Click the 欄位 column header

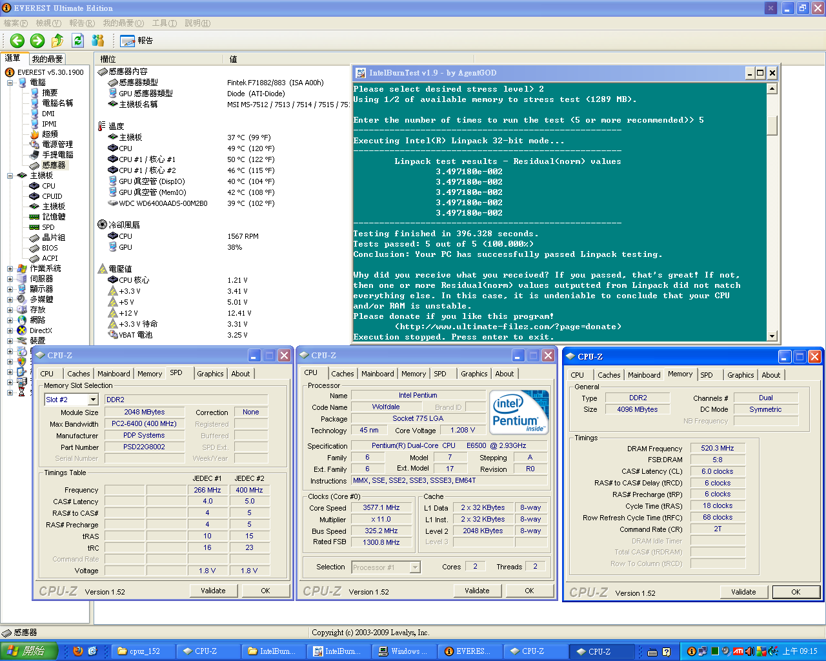159,59
